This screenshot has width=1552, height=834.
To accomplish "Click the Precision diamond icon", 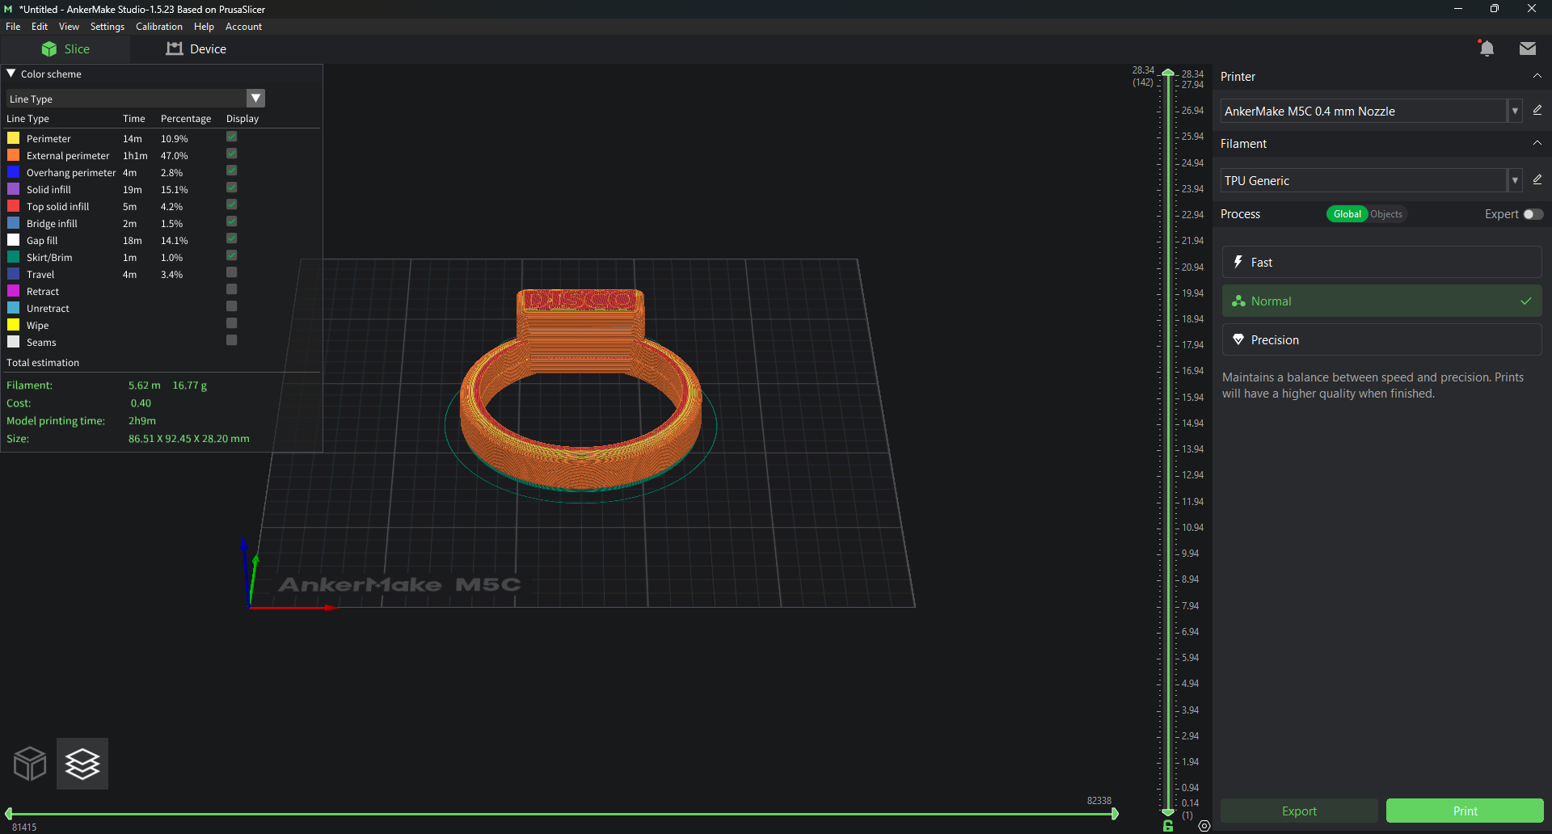I will [x=1238, y=339].
